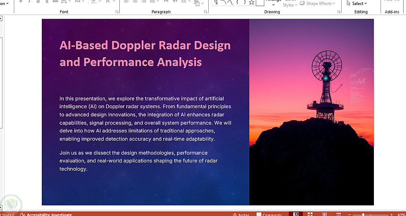Open Accessibility: Investigate in status bar
The image size is (406, 216).
point(46,214)
